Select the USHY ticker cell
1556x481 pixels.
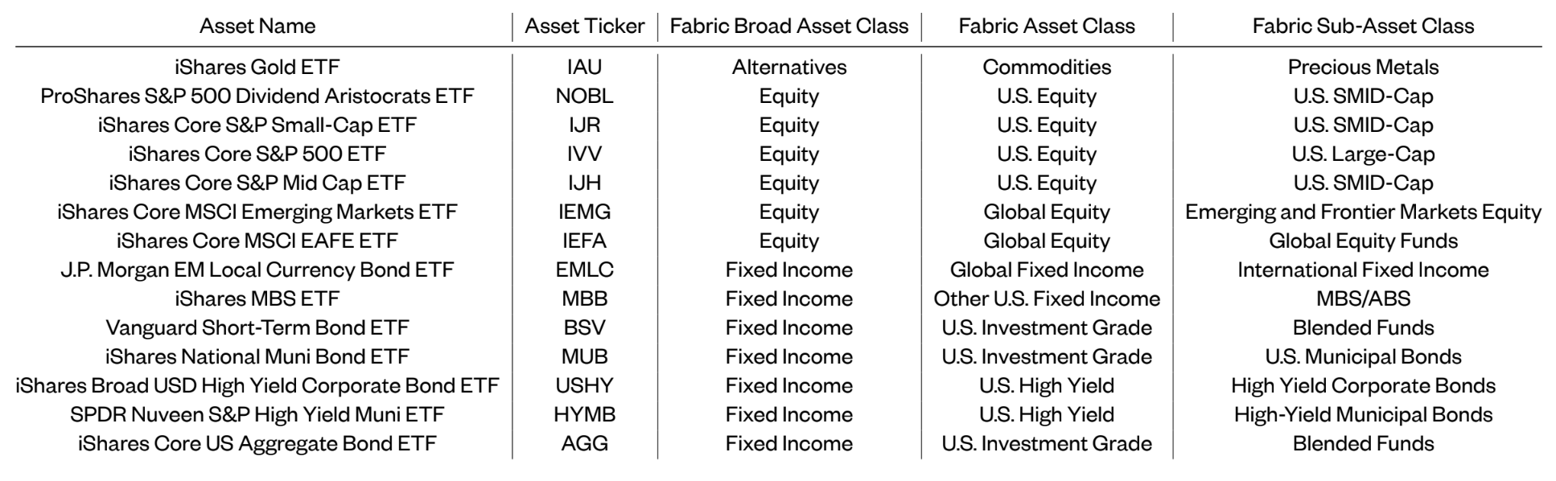[585, 385]
